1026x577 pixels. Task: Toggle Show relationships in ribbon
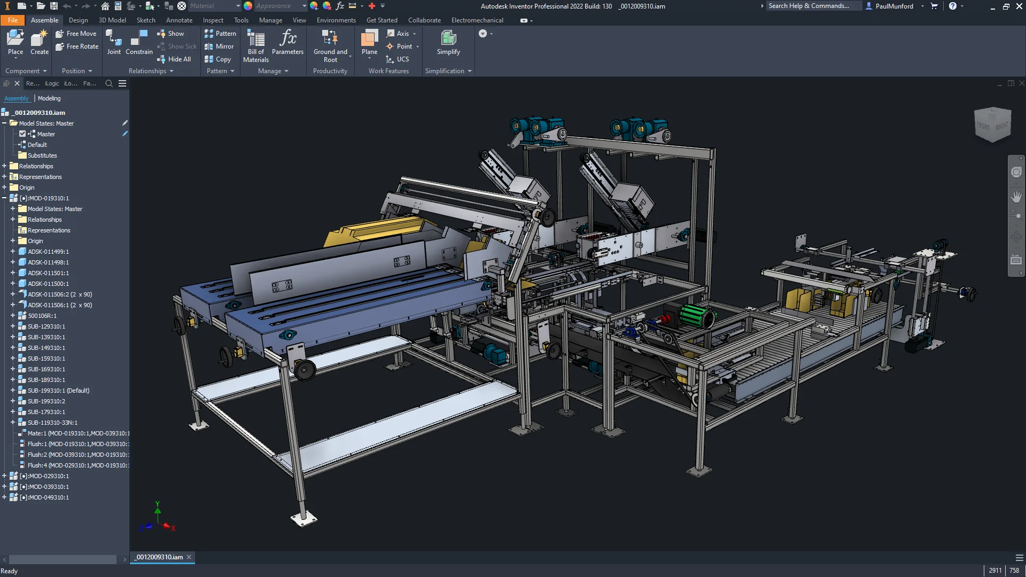click(170, 34)
